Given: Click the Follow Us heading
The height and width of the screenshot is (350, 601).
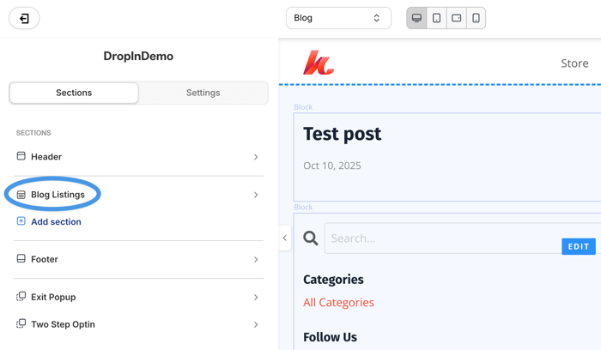Looking at the screenshot, I should tap(330, 337).
